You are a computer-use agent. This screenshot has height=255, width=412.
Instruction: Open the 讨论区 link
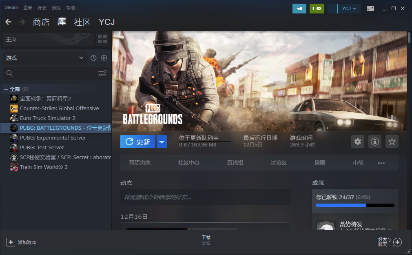click(279, 162)
